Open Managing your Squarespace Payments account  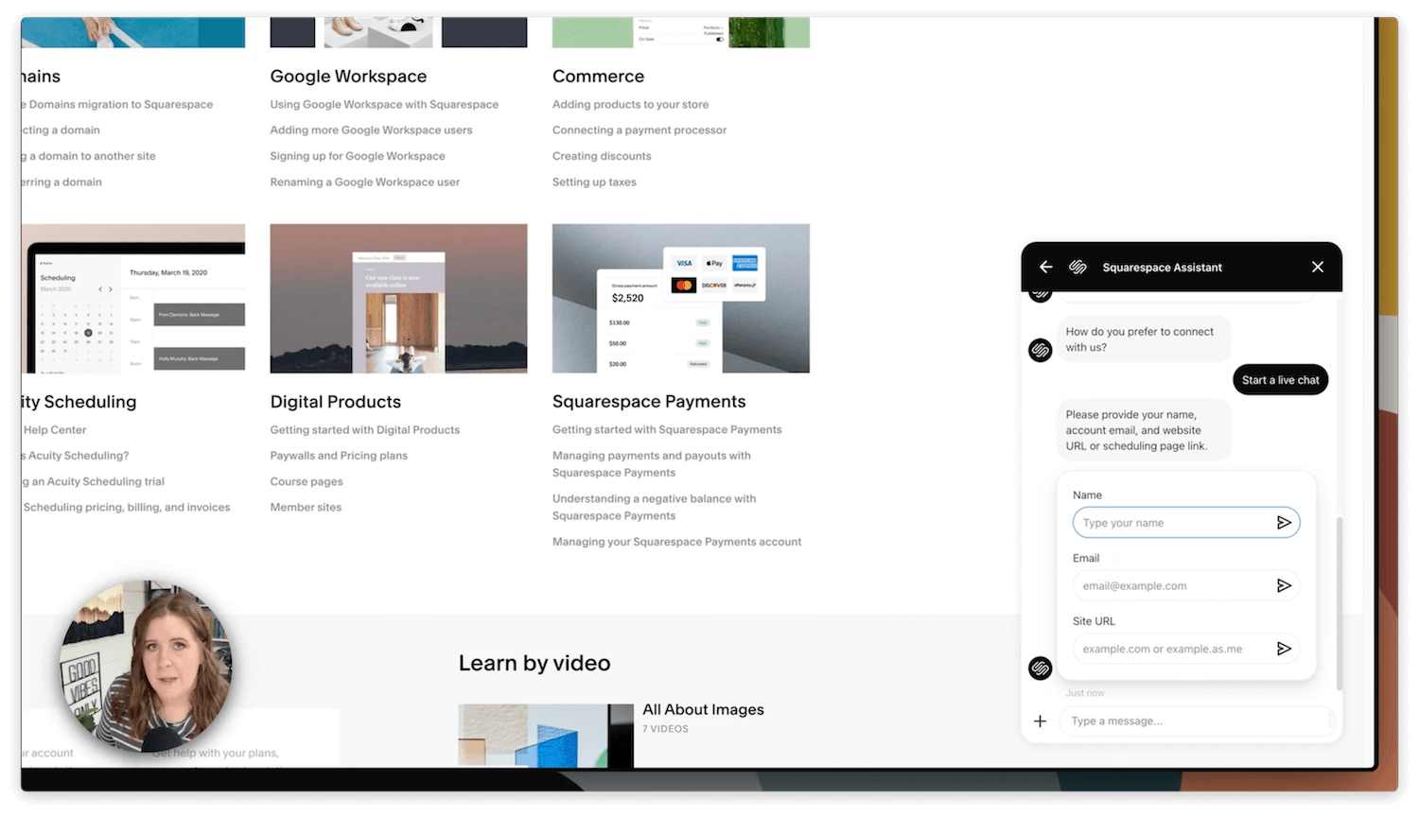click(676, 543)
